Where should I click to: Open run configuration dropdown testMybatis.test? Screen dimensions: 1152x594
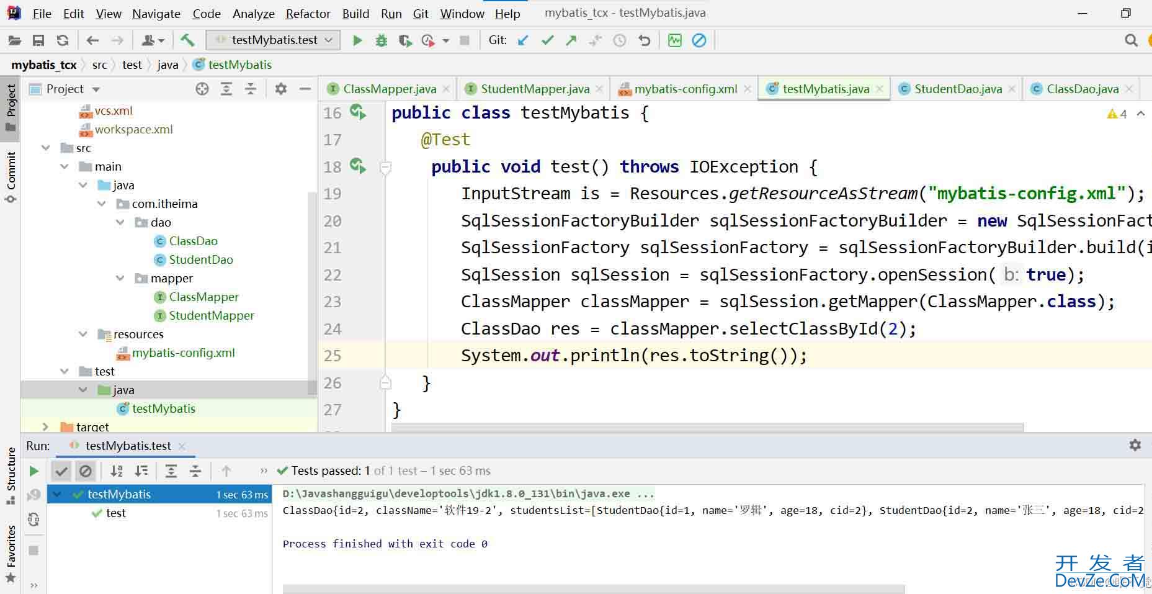[x=273, y=40]
